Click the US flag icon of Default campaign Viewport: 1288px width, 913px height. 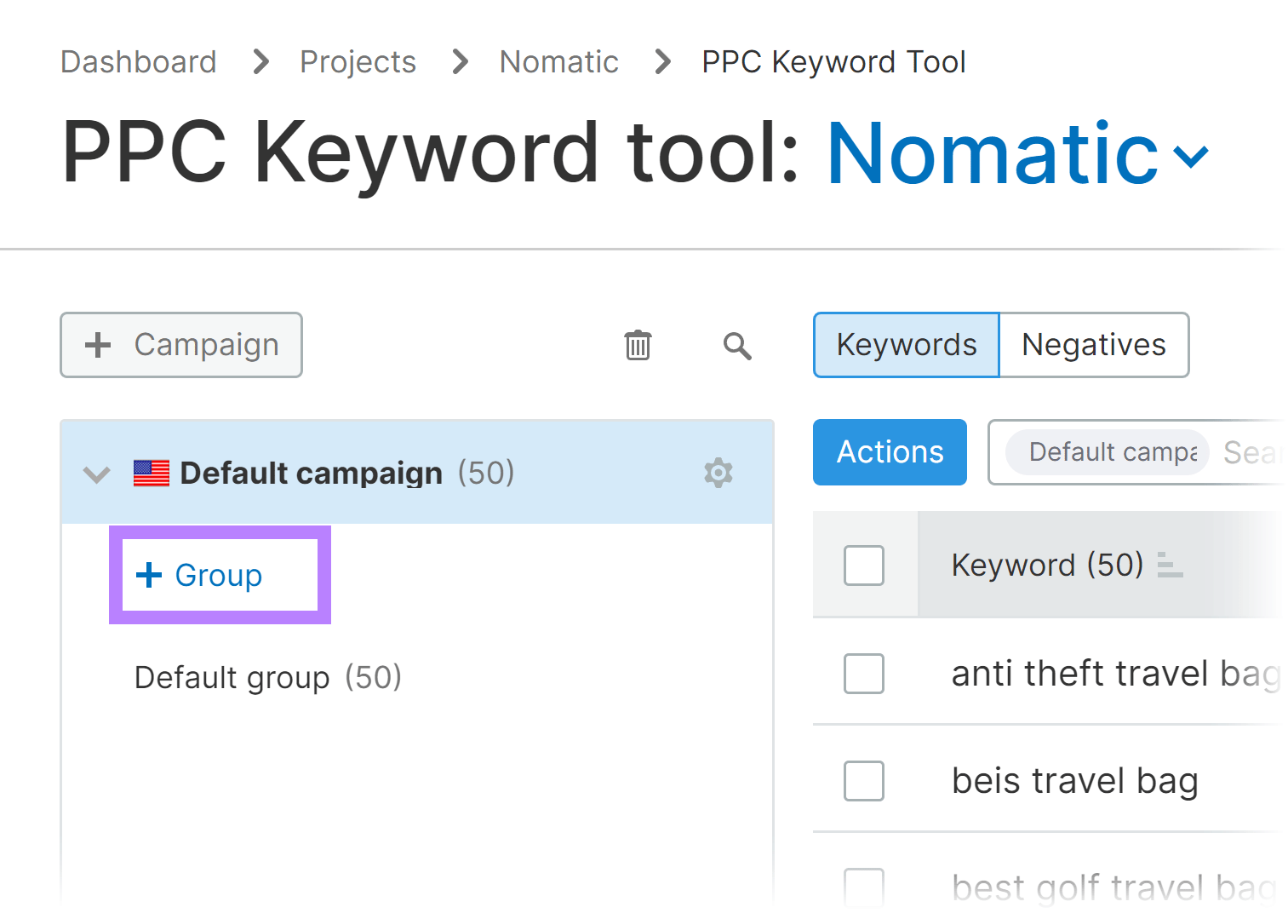tap(152, 474)
